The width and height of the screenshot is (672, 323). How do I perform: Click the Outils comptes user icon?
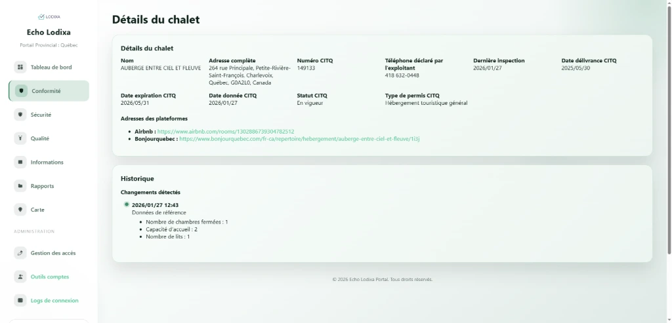pos(20,276)
